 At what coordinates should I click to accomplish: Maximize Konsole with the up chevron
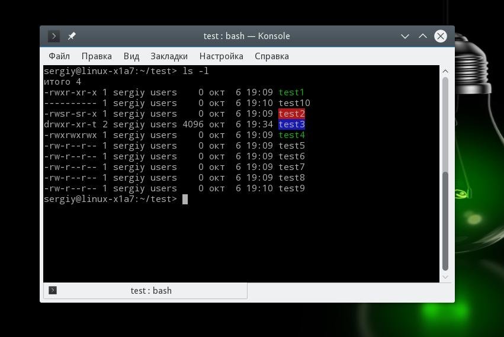pyautogui.click(x=423, y=36)
